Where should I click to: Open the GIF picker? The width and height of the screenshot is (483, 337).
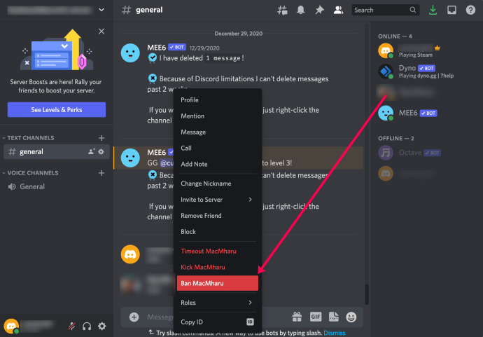[x=316, y=317]
